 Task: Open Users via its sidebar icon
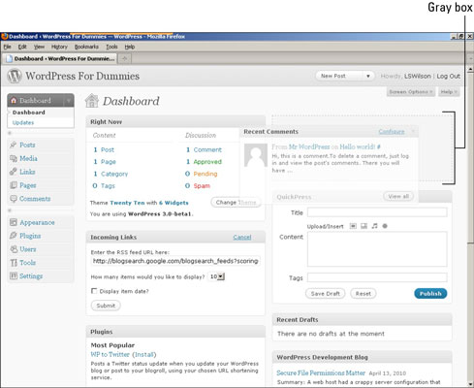click(14, 249)
